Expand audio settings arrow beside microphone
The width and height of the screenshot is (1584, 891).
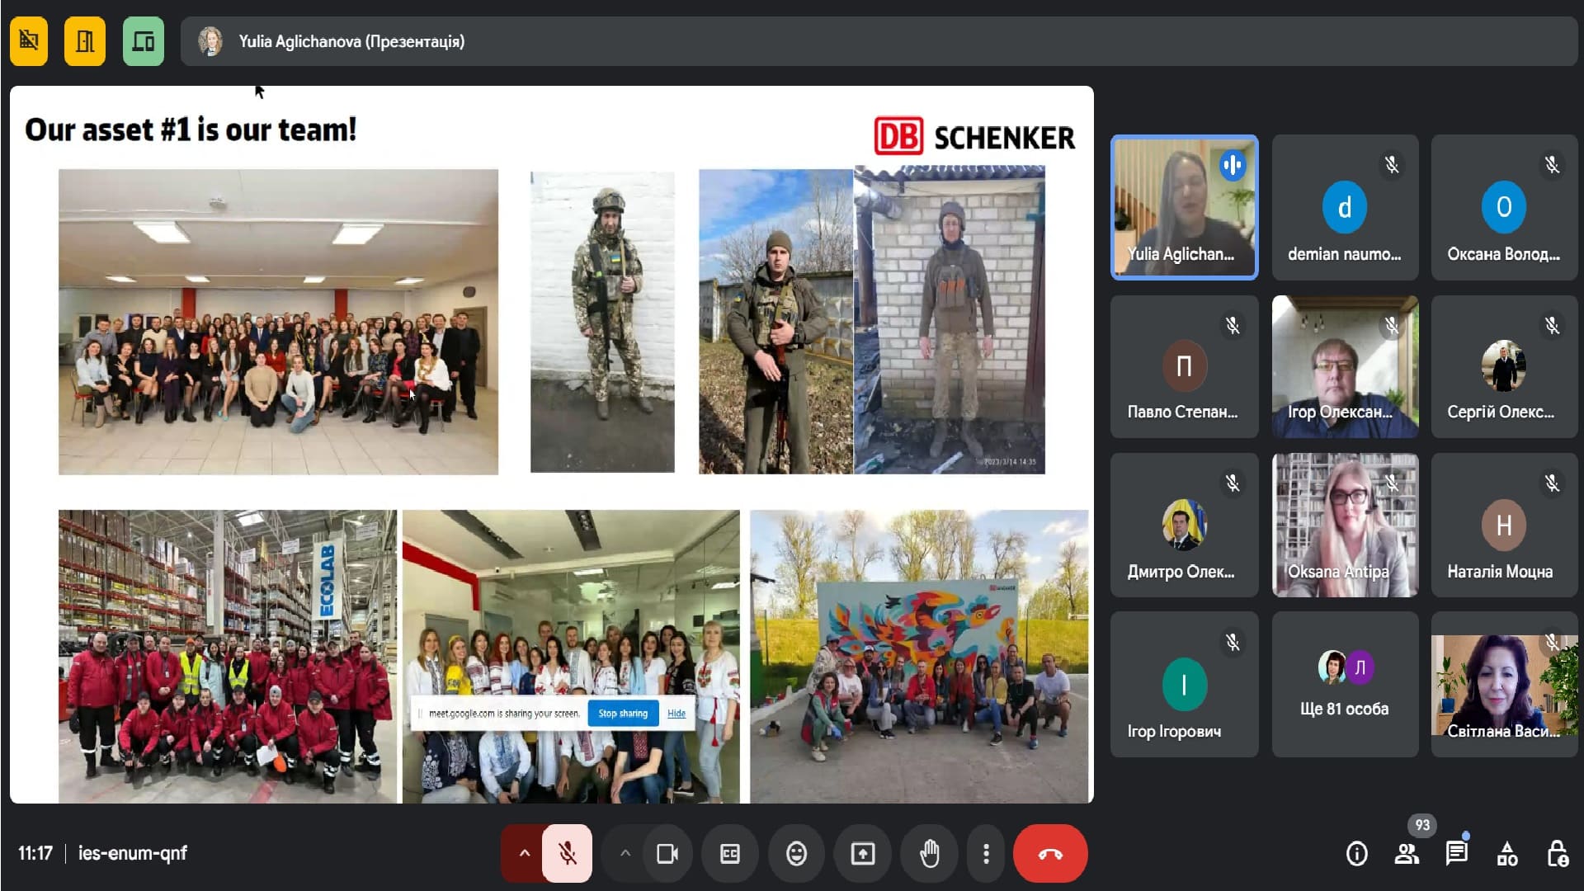pos(524,854)
